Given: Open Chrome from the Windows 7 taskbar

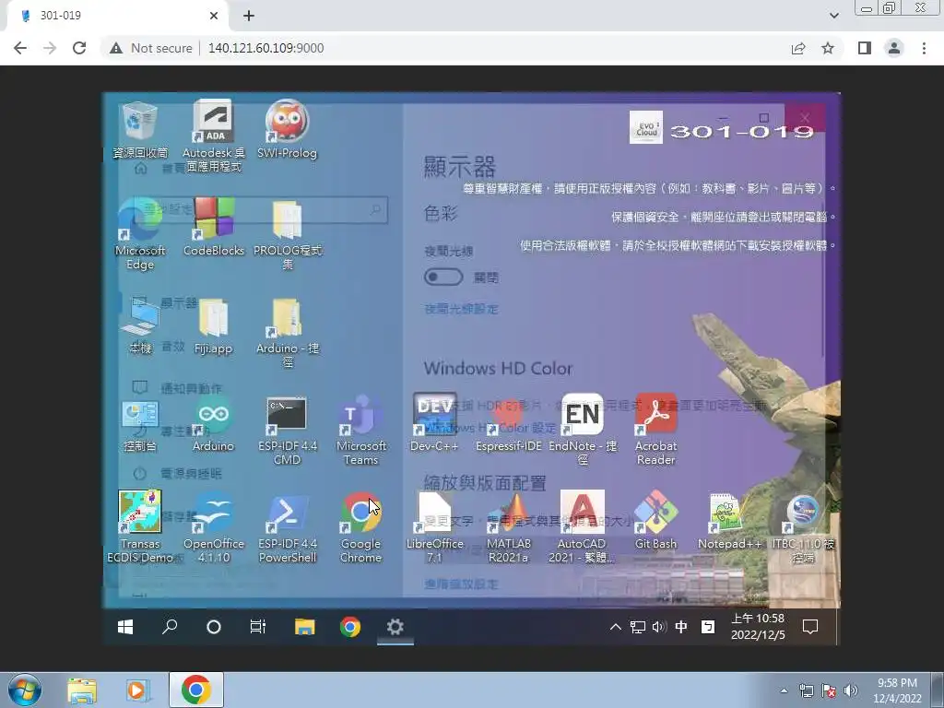Looking at the screenshot, I should 196,690.
